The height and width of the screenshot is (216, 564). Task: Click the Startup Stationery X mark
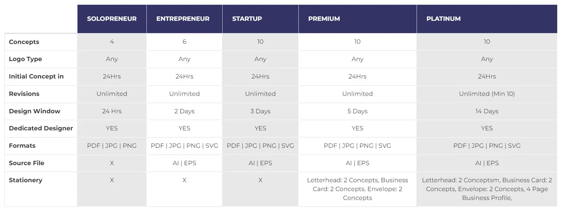260,180
